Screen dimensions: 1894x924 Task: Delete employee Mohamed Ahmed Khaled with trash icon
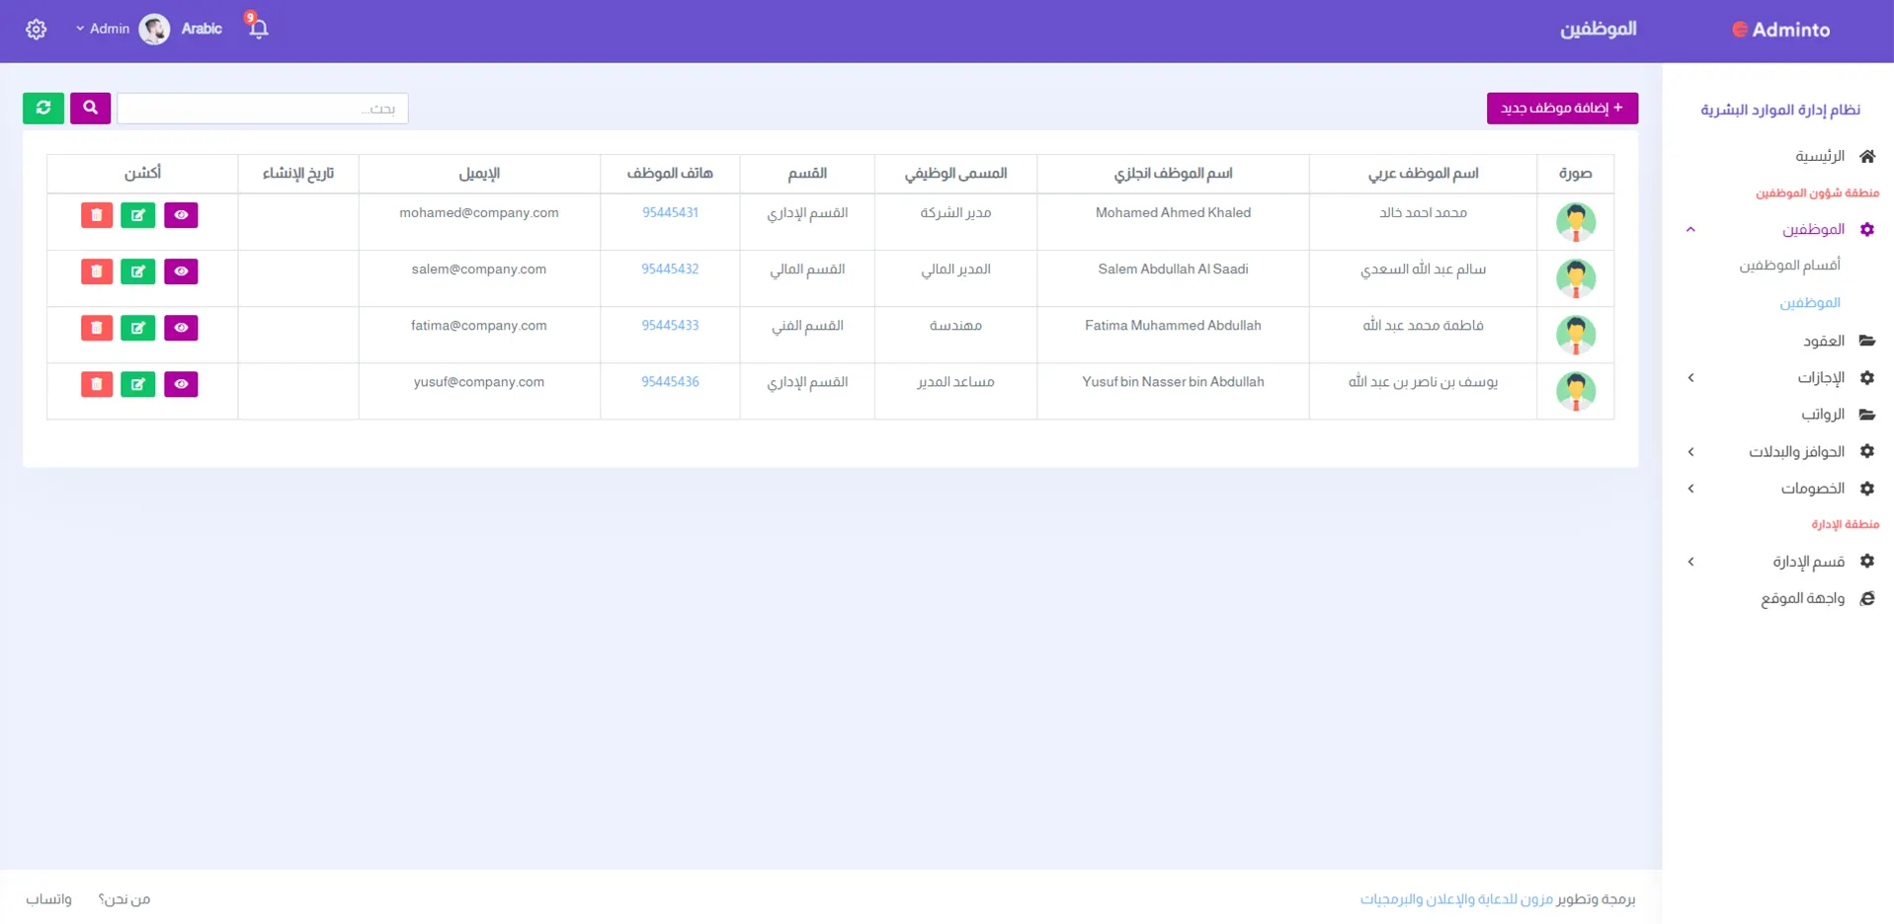pyautogui.click(x=97, y=215)
